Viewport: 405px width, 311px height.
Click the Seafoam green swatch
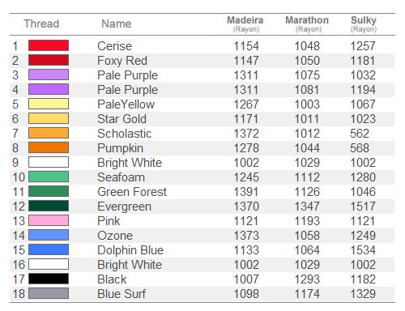[x=49, y=177]
